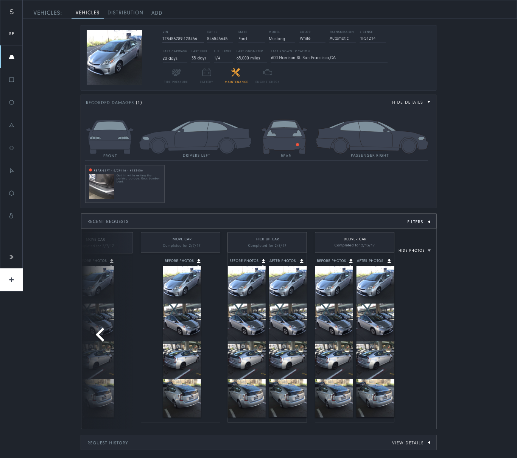The image size is (517, 458).
Task: Download Move Car before photos
Action: pyautogui.click(x=199, y=261)
